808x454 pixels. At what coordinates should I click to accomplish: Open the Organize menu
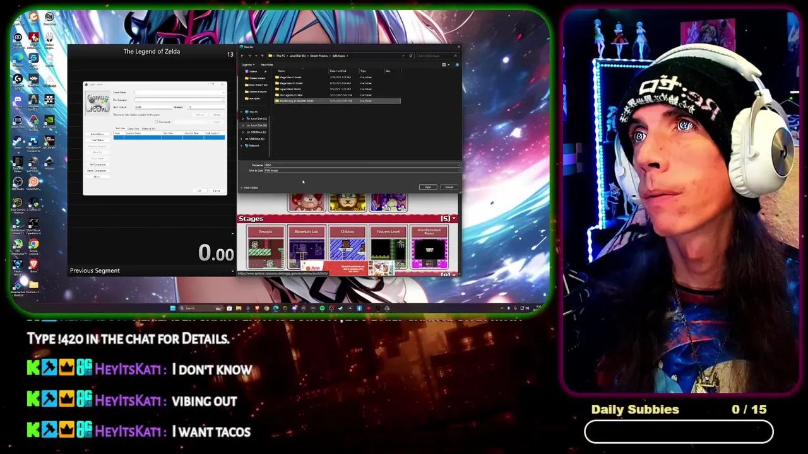tap(248, 65)
